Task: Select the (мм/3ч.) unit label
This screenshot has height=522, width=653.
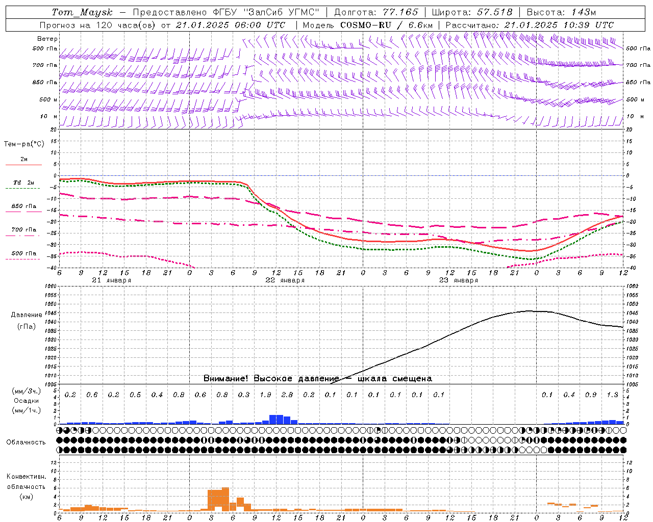Action: coord(26,391)
